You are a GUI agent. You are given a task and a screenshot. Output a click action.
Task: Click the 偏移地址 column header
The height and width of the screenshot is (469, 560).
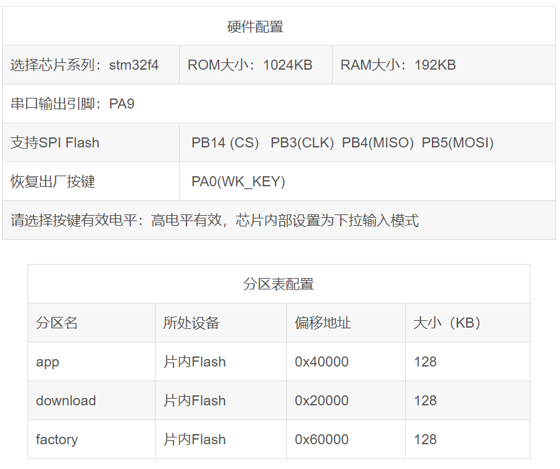(x=323, y=323)
